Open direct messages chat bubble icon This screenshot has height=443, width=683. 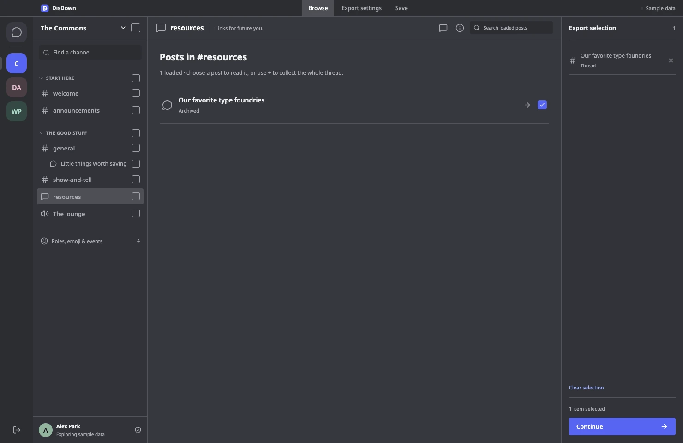pos(17,32)
